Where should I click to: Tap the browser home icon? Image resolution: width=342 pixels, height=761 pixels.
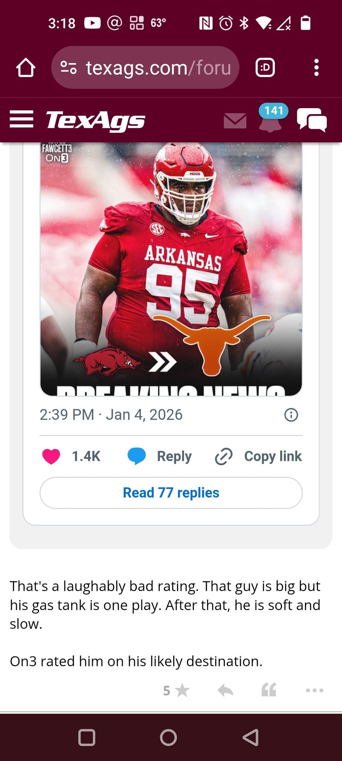(26, 68)
